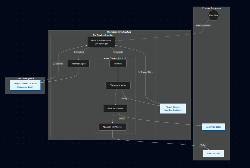Select the Notify edge label
The image size is (250, 168).
[121, 118]
